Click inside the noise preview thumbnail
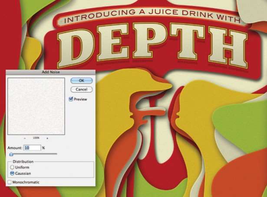 [36, 107]
